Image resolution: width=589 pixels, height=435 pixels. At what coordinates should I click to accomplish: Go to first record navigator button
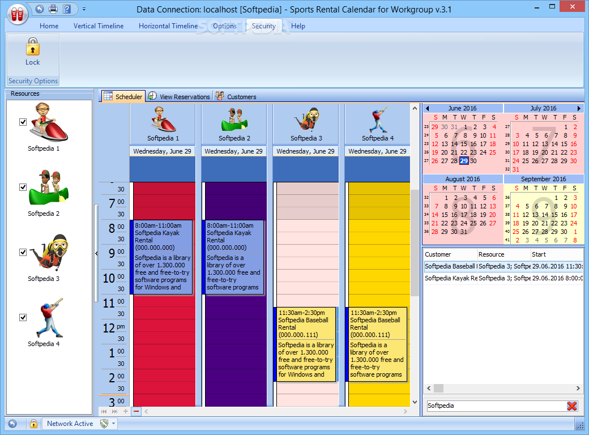tap(104, 411)
